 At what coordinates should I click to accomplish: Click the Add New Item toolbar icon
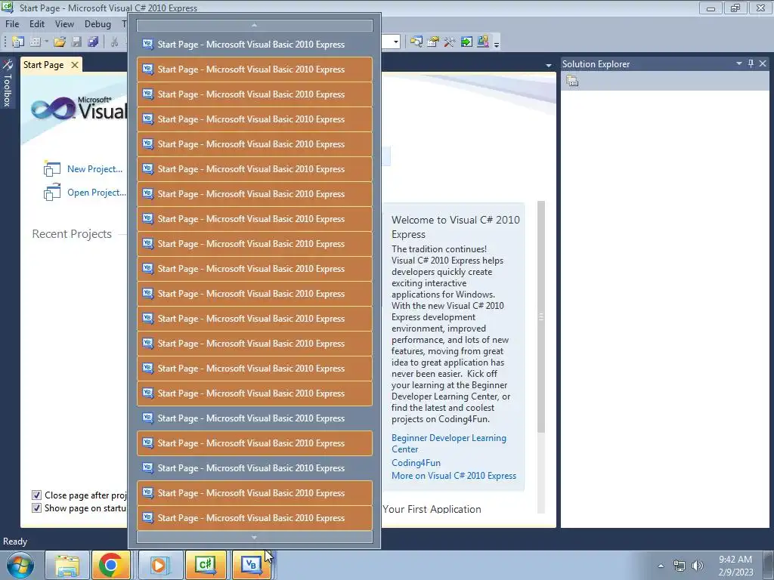coord(35,42)
